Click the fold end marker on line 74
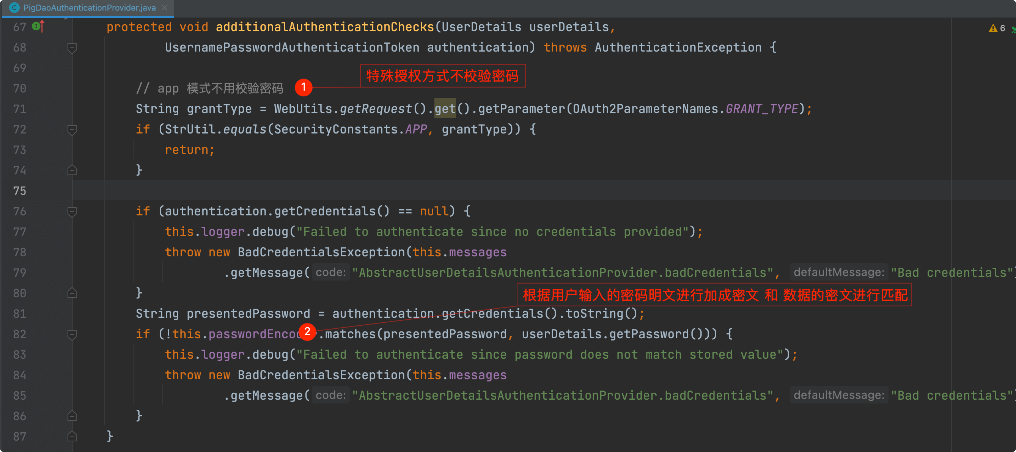The height and width of the screenshot is (452, 1016). tap(72, 170)
